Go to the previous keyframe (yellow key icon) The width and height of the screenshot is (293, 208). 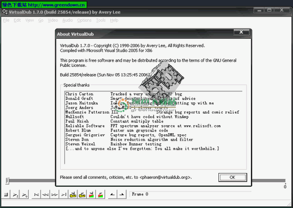point(73,195)
